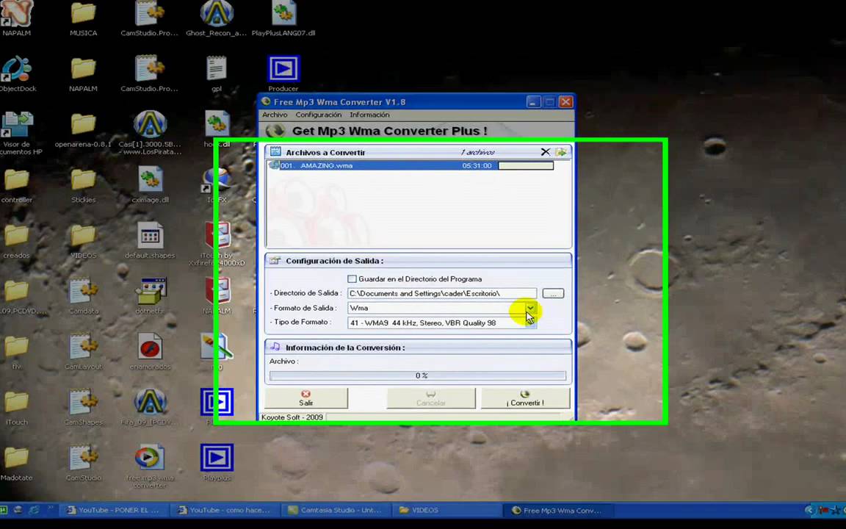Click the browse (...) output directory button
Viewport: 846px width, 529px height.
553,294
